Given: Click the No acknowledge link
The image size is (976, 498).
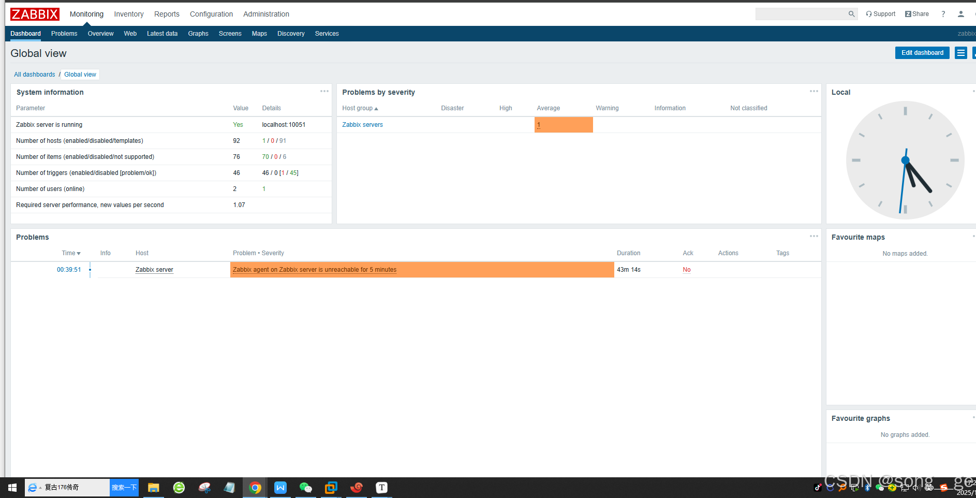Looking at the screenshot, I should [687, 270].
